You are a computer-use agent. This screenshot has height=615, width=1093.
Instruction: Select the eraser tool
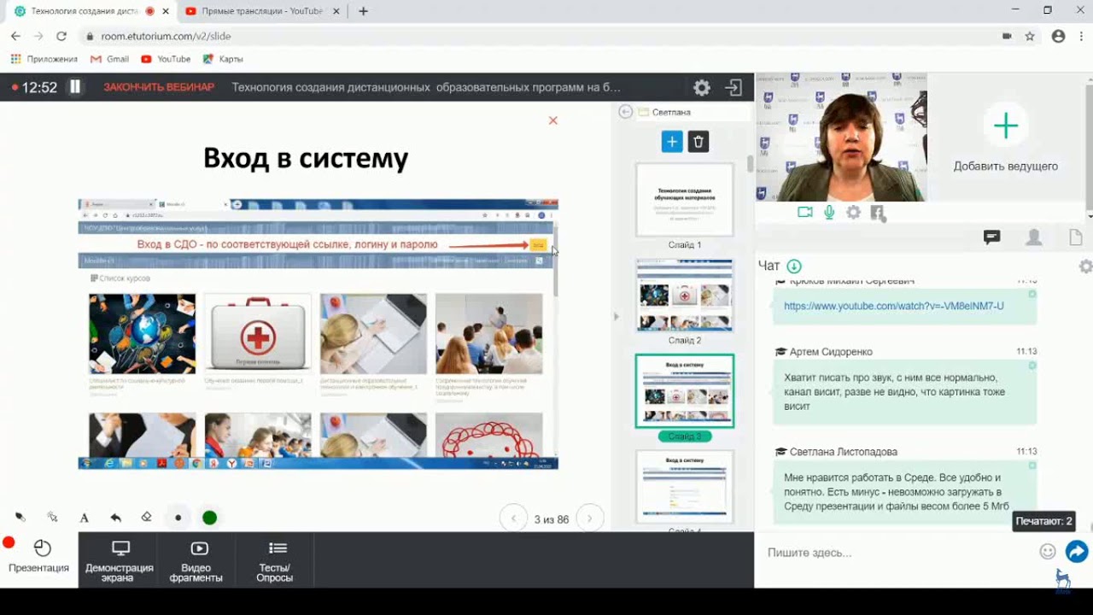tap(146, 517)
